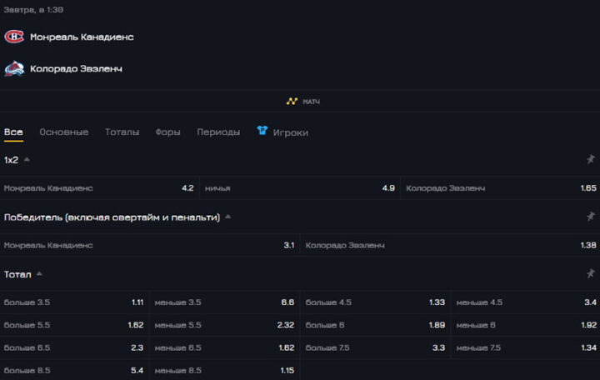Pin the Победитель market section
The height and width of the screenshot is (380, 600).
(591, 217)
